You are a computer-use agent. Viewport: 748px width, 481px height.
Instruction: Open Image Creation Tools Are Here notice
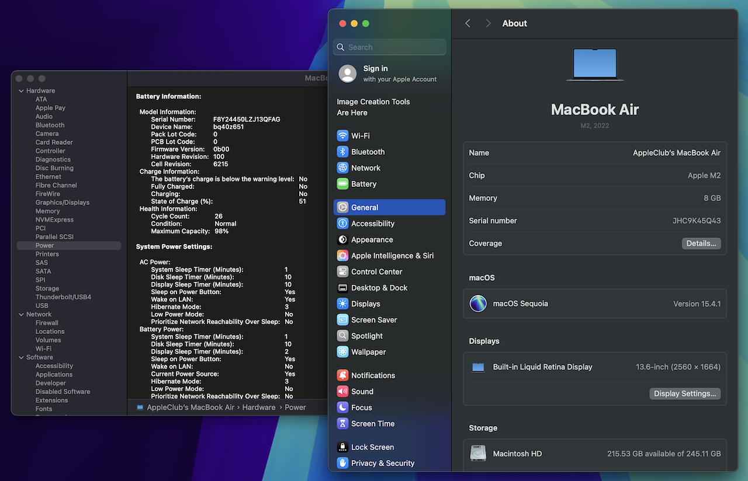[373, 107]
